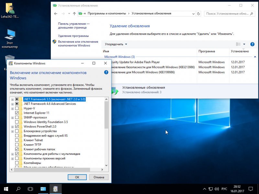The image size is (259, 194).
Task: Sort updates by Программа column
Action: click(x=213, y=51)
